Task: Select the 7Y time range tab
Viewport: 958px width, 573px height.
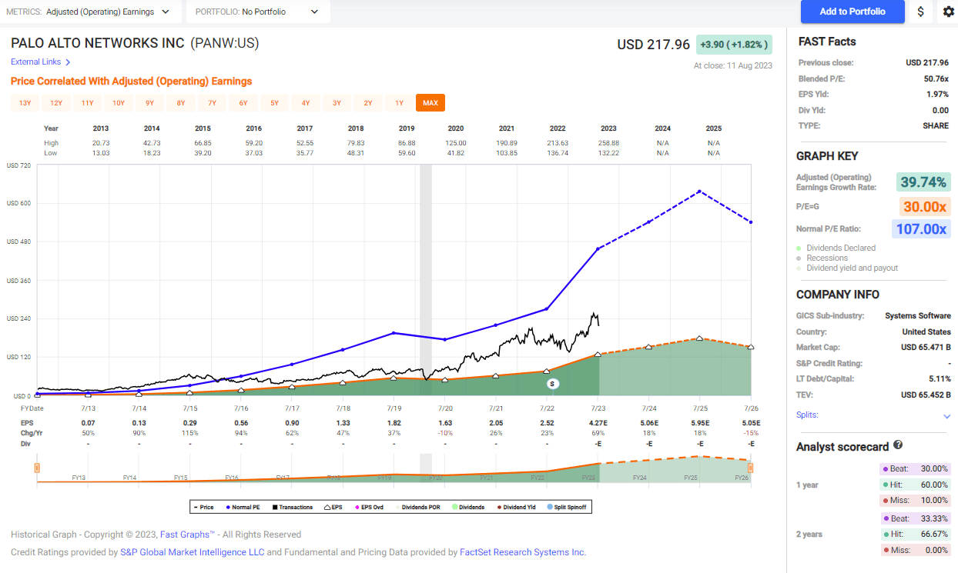Action: pos(212,103)
